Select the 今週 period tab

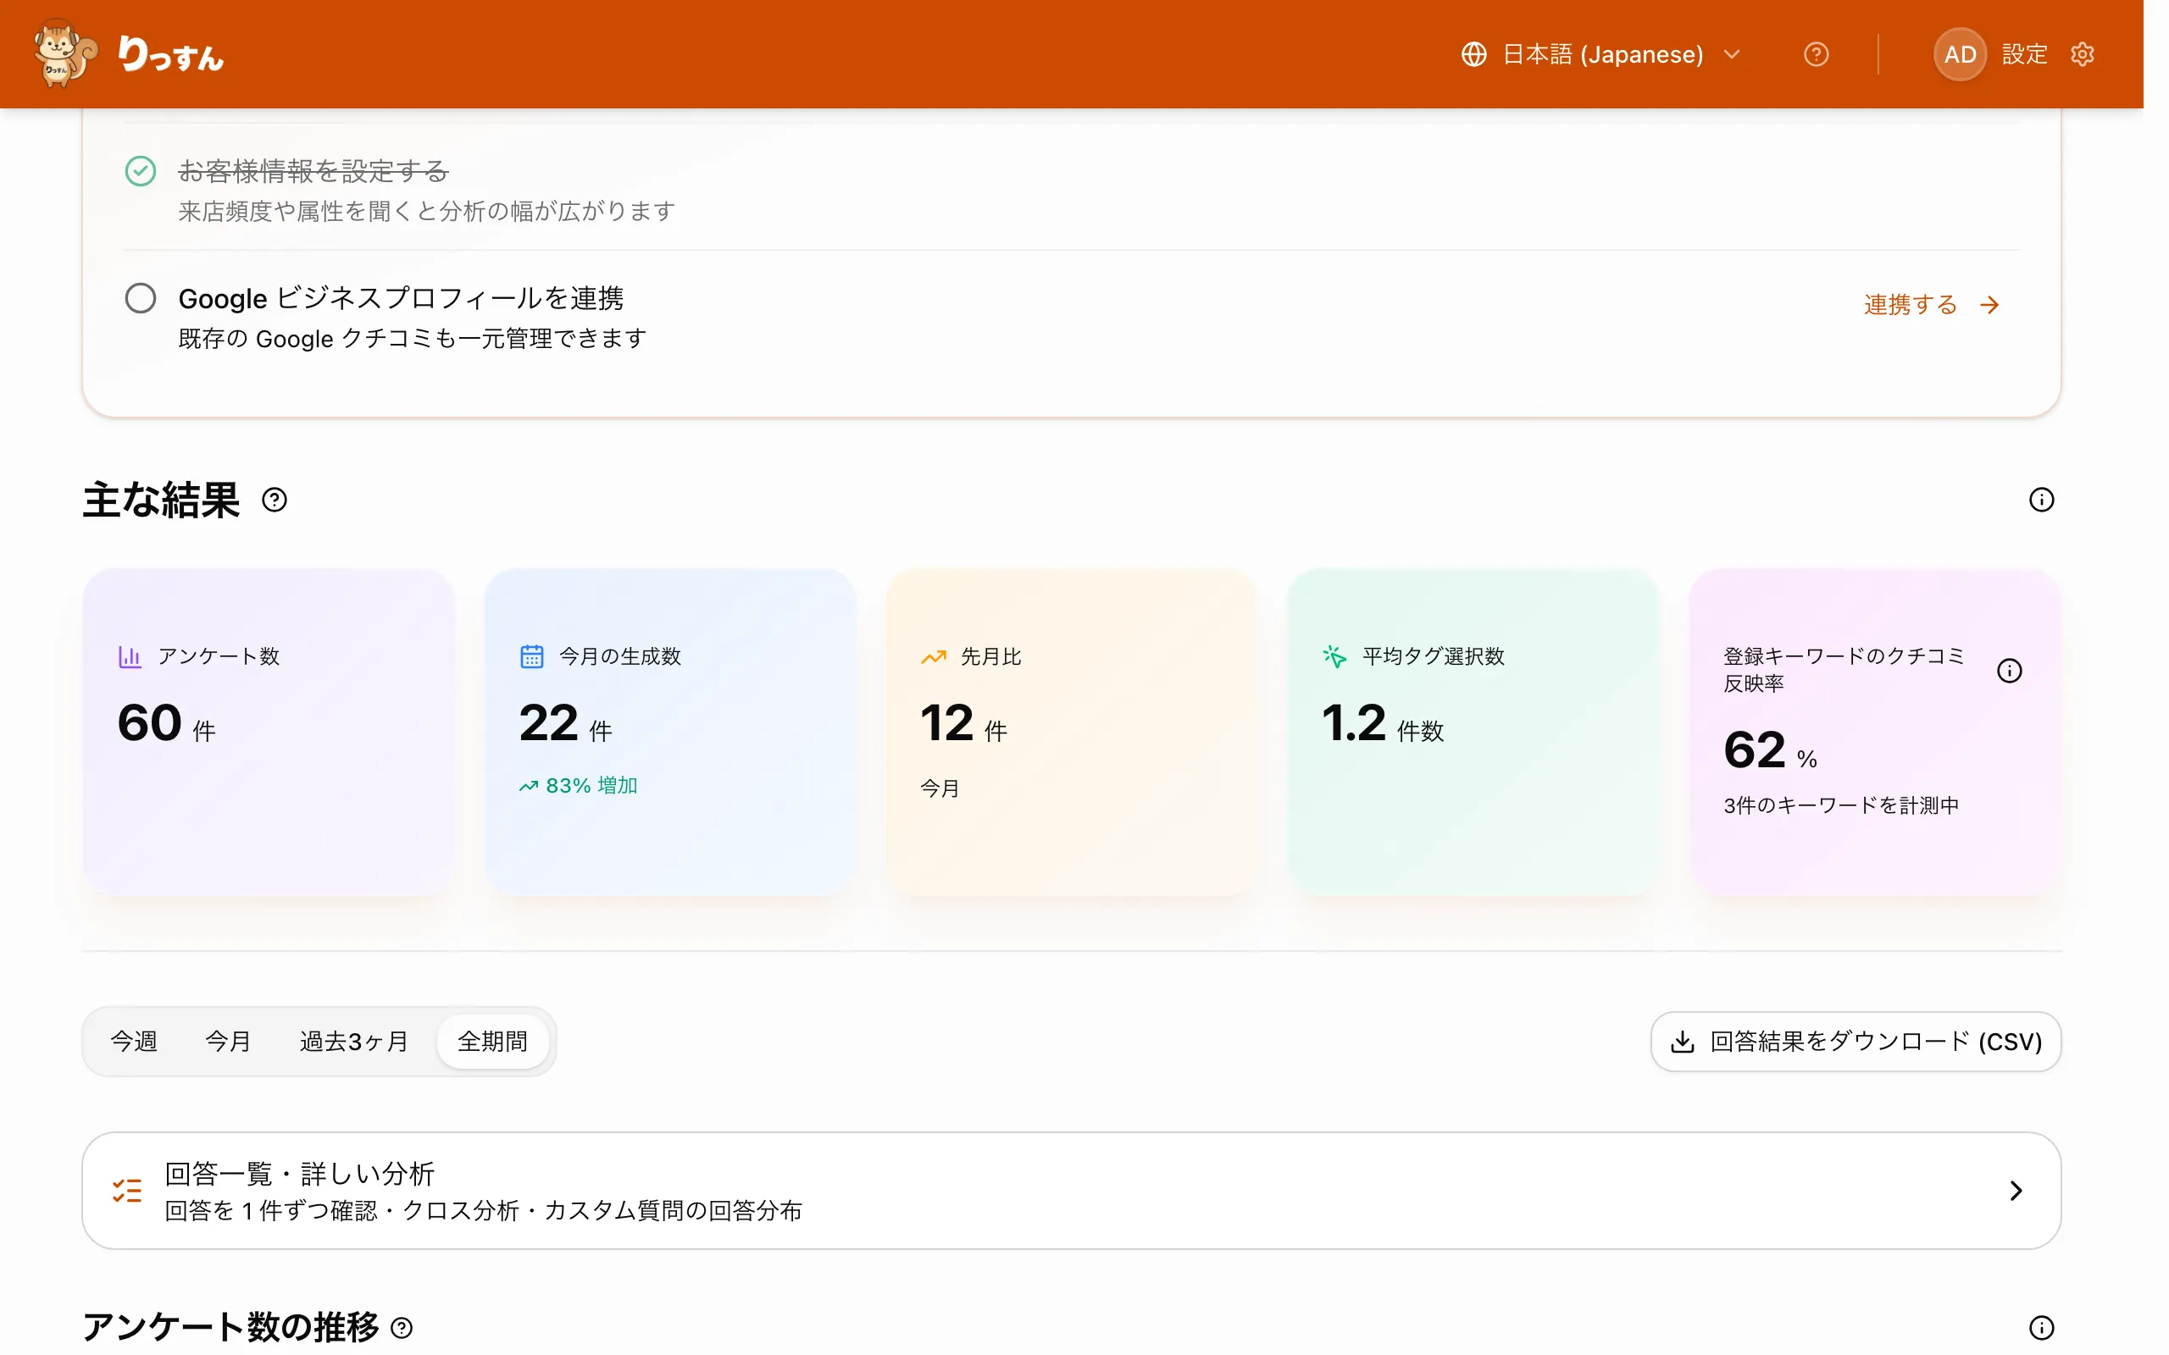coord(134,1042)
